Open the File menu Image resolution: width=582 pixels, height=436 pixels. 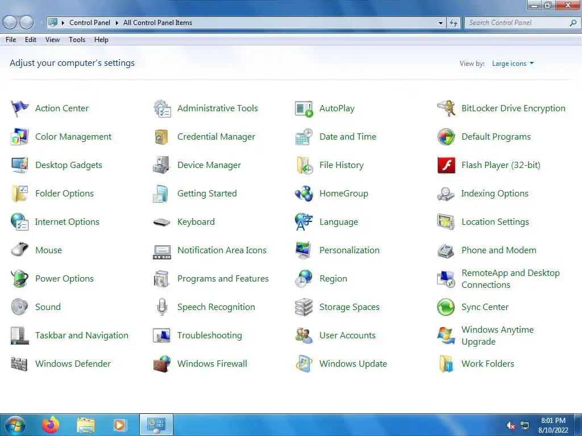tap(11, 40)
